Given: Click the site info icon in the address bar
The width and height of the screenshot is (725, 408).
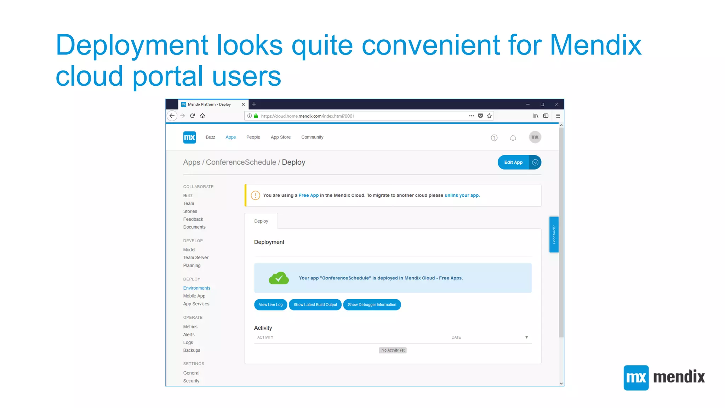Looking at the screenshot, I should (250, 116).
